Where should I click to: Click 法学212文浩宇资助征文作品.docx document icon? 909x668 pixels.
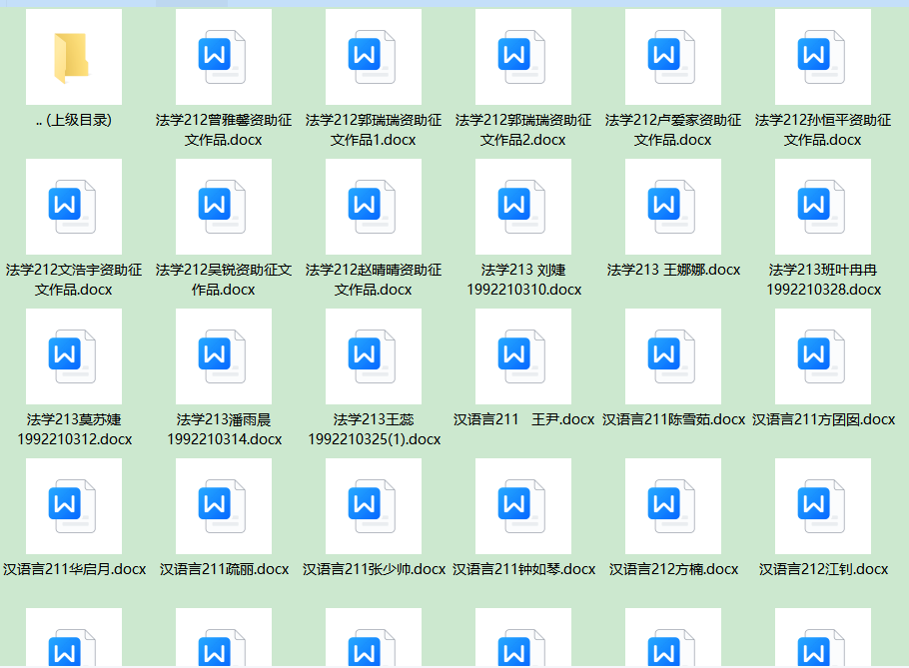(x=73, y=207)
